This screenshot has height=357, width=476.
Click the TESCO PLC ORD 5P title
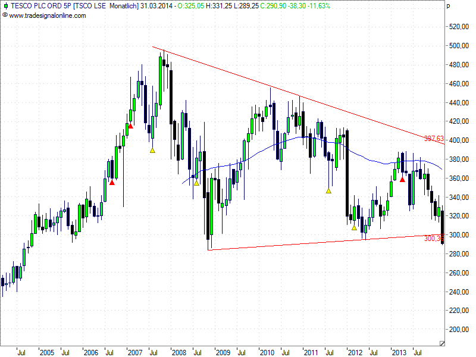coord(39,6)
